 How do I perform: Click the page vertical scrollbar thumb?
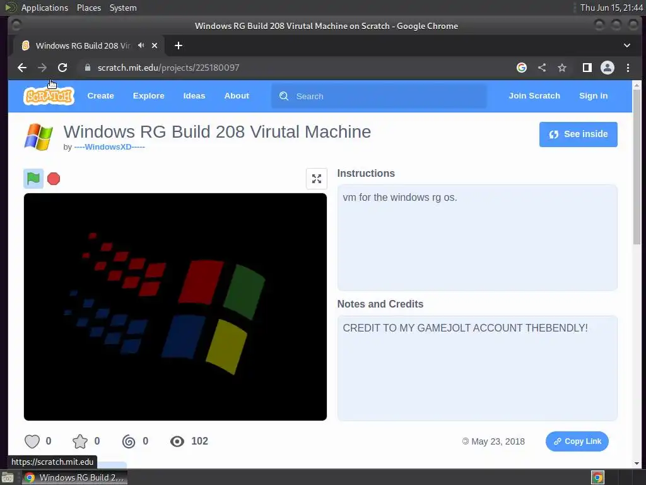637,167
